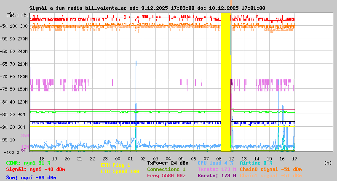Click the '240M' y-axis label
The width and height of the screenshot is (337, 181).
(x=24, y=51)
